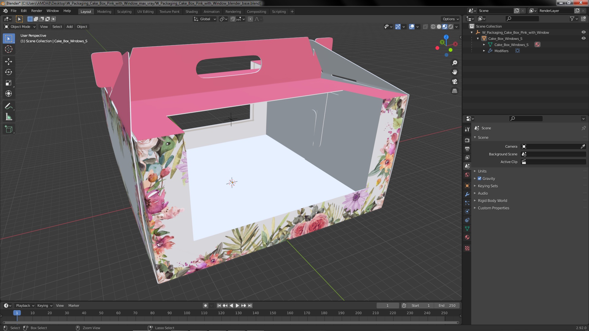Toggle viewport overlays button
Viewport: 589px width, 331px height.
pos(412,27)
